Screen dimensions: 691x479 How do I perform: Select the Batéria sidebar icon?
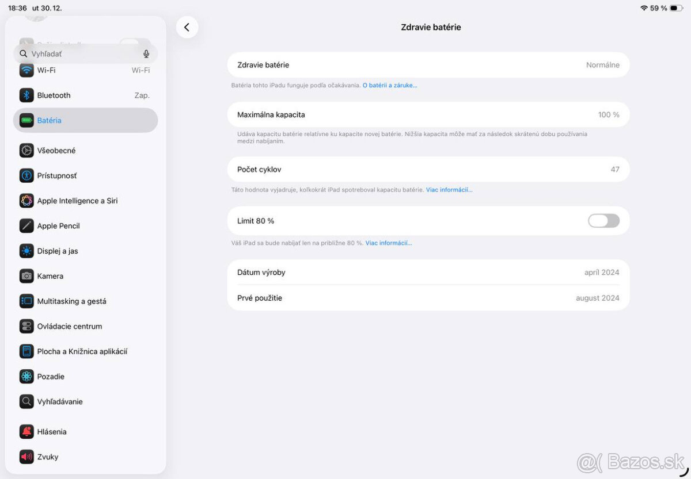coord(26,120)
